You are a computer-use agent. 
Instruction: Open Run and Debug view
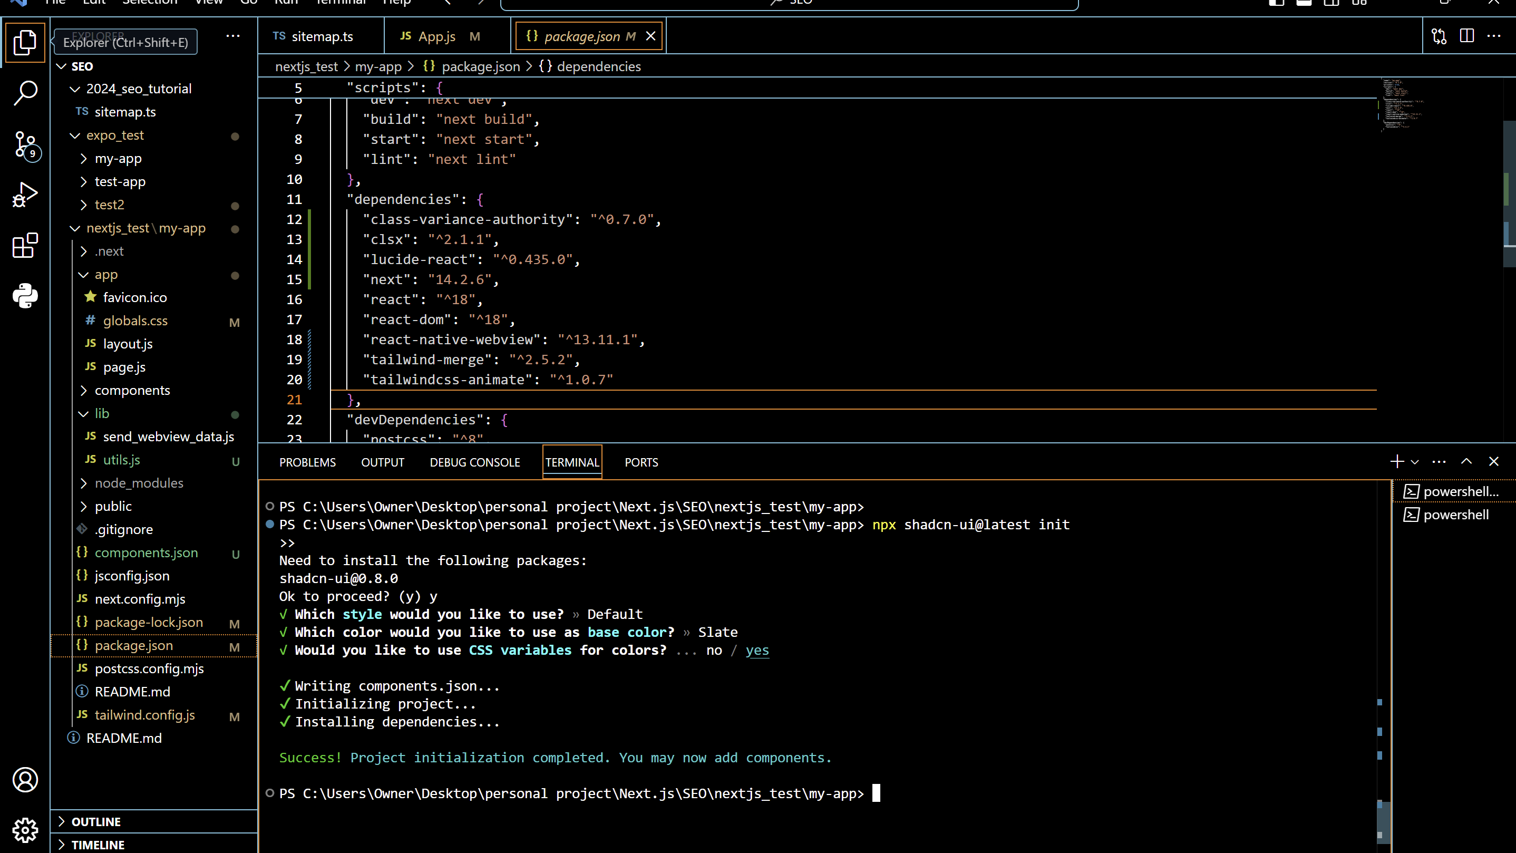pos(25,195)
